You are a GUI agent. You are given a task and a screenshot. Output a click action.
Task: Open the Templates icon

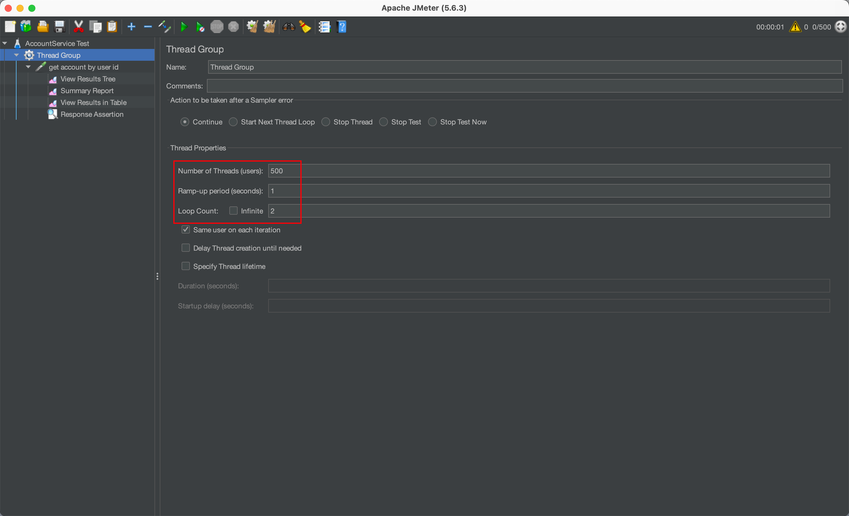(26, 27)
